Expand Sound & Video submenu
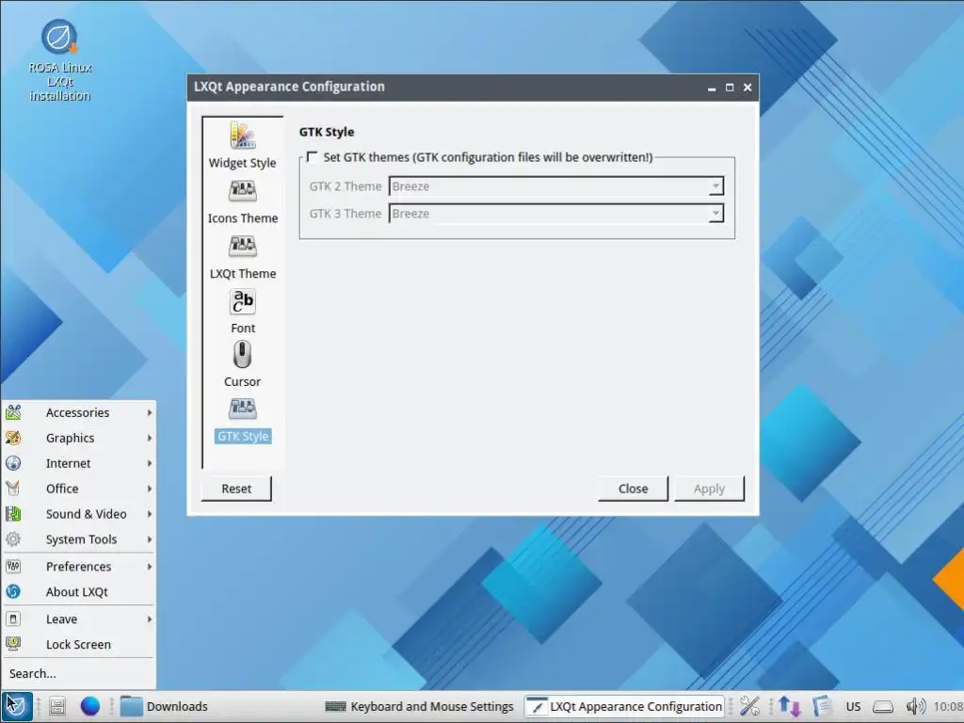The width and height of the screenshot is (964, 723). tap(78, 514)
